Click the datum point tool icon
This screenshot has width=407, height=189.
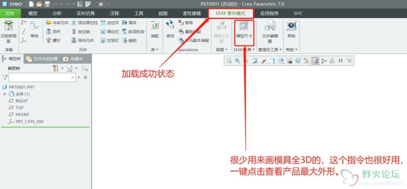pos(24,23)
